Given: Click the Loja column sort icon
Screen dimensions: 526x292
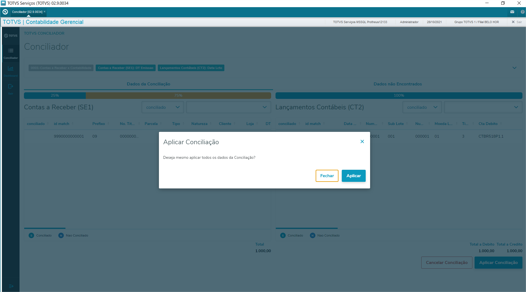Looking at the screenshot, I should (x=257, y=124).
